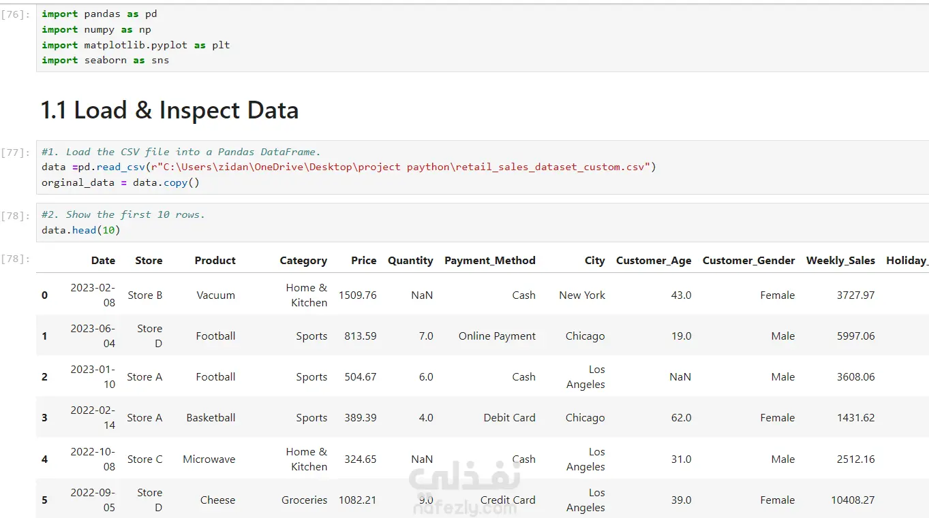
Task: Click the 10408.27 weekly sales value
Action: click(853, 500)
